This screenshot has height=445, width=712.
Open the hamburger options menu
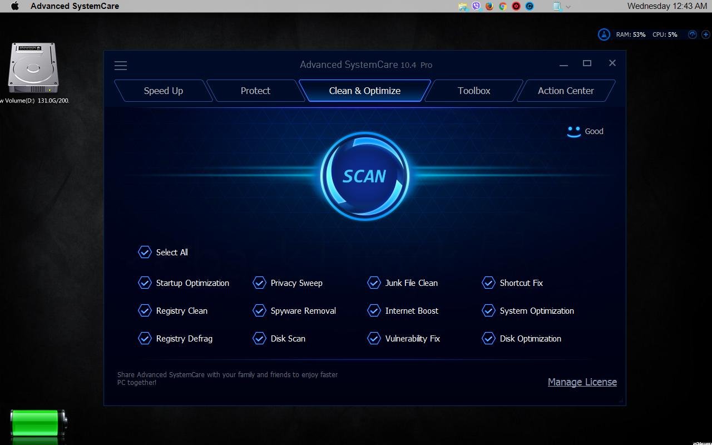[121, 66]
